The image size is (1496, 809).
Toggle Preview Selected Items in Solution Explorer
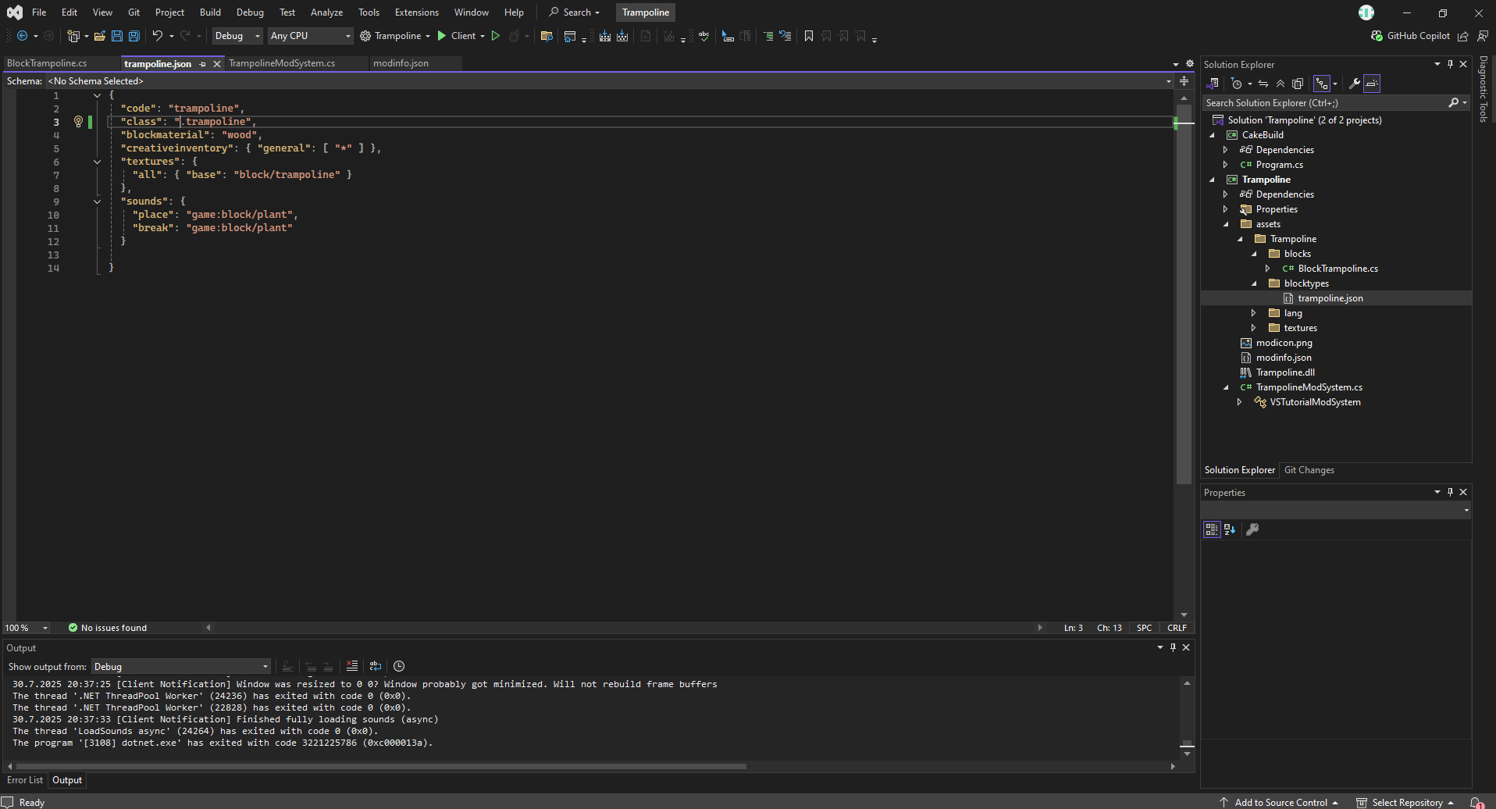(1372, 84)
